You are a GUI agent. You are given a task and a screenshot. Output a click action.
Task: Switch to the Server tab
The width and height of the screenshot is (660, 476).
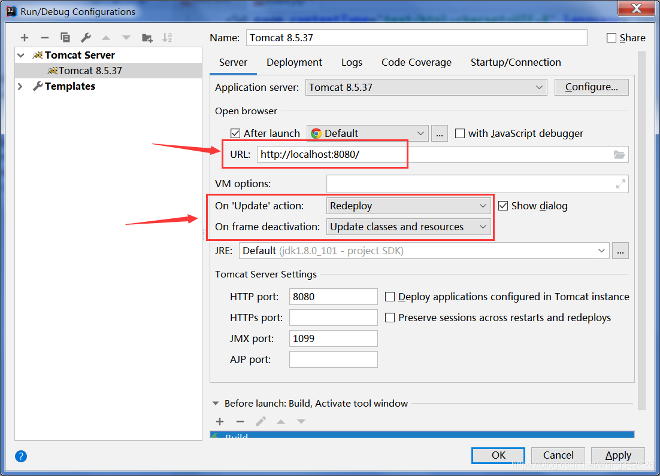(x=233, y=63)
